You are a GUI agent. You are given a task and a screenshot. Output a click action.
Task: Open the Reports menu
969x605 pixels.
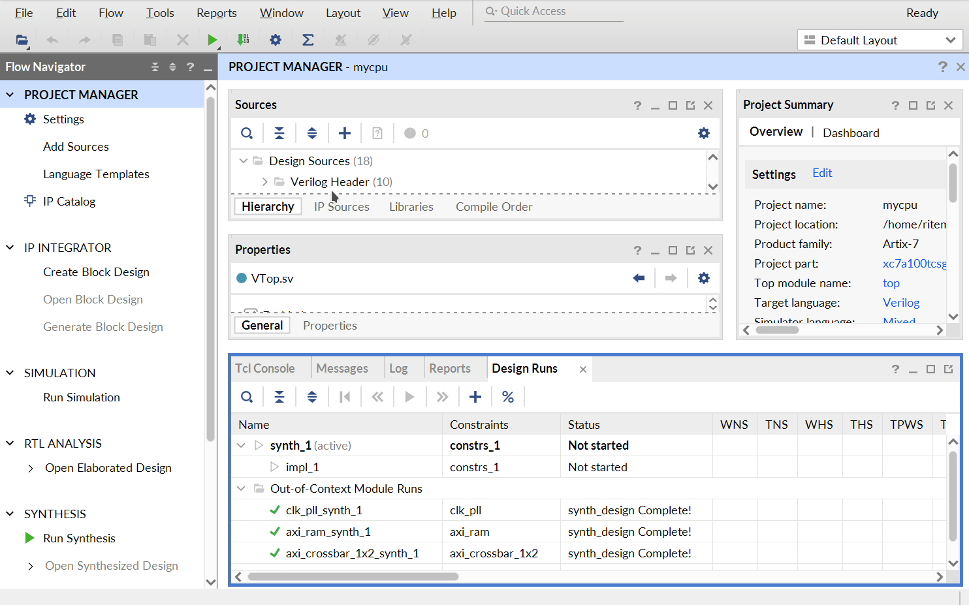coord(217,12)
